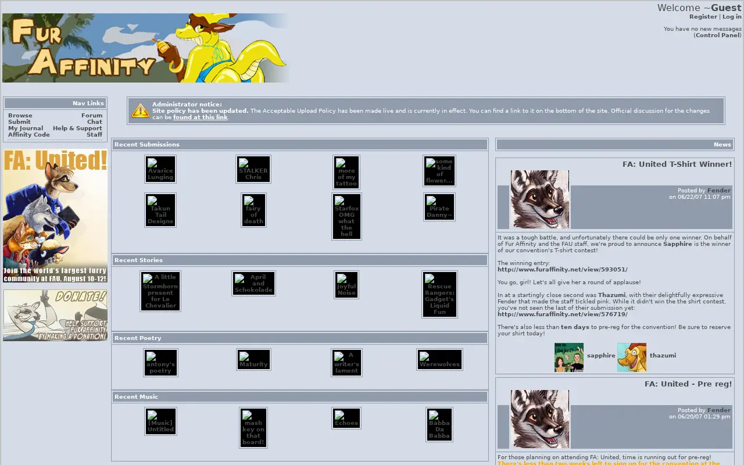Open the Staff nav link
The width and height of the screenshot is (744, 465).
point(95,135)
